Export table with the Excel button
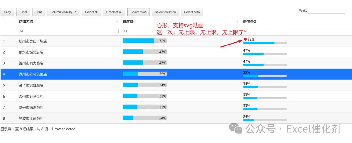This screenshot has height=143, width=352. point(23,12)
